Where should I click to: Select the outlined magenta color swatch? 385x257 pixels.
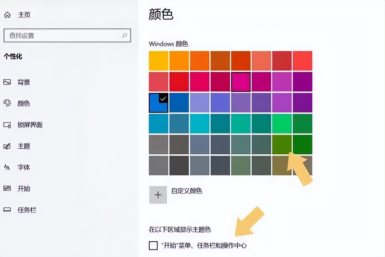coord(241,82)
